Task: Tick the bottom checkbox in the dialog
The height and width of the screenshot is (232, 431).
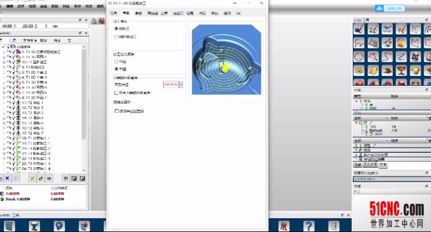Action: [116, 111]
